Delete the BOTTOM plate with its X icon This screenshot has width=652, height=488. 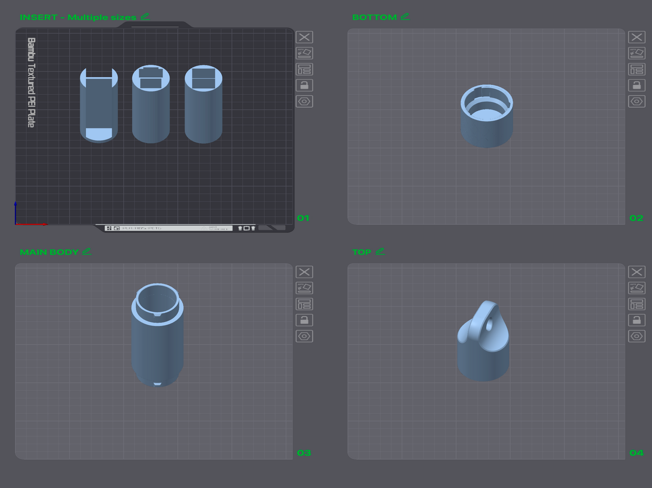point(637,37)
